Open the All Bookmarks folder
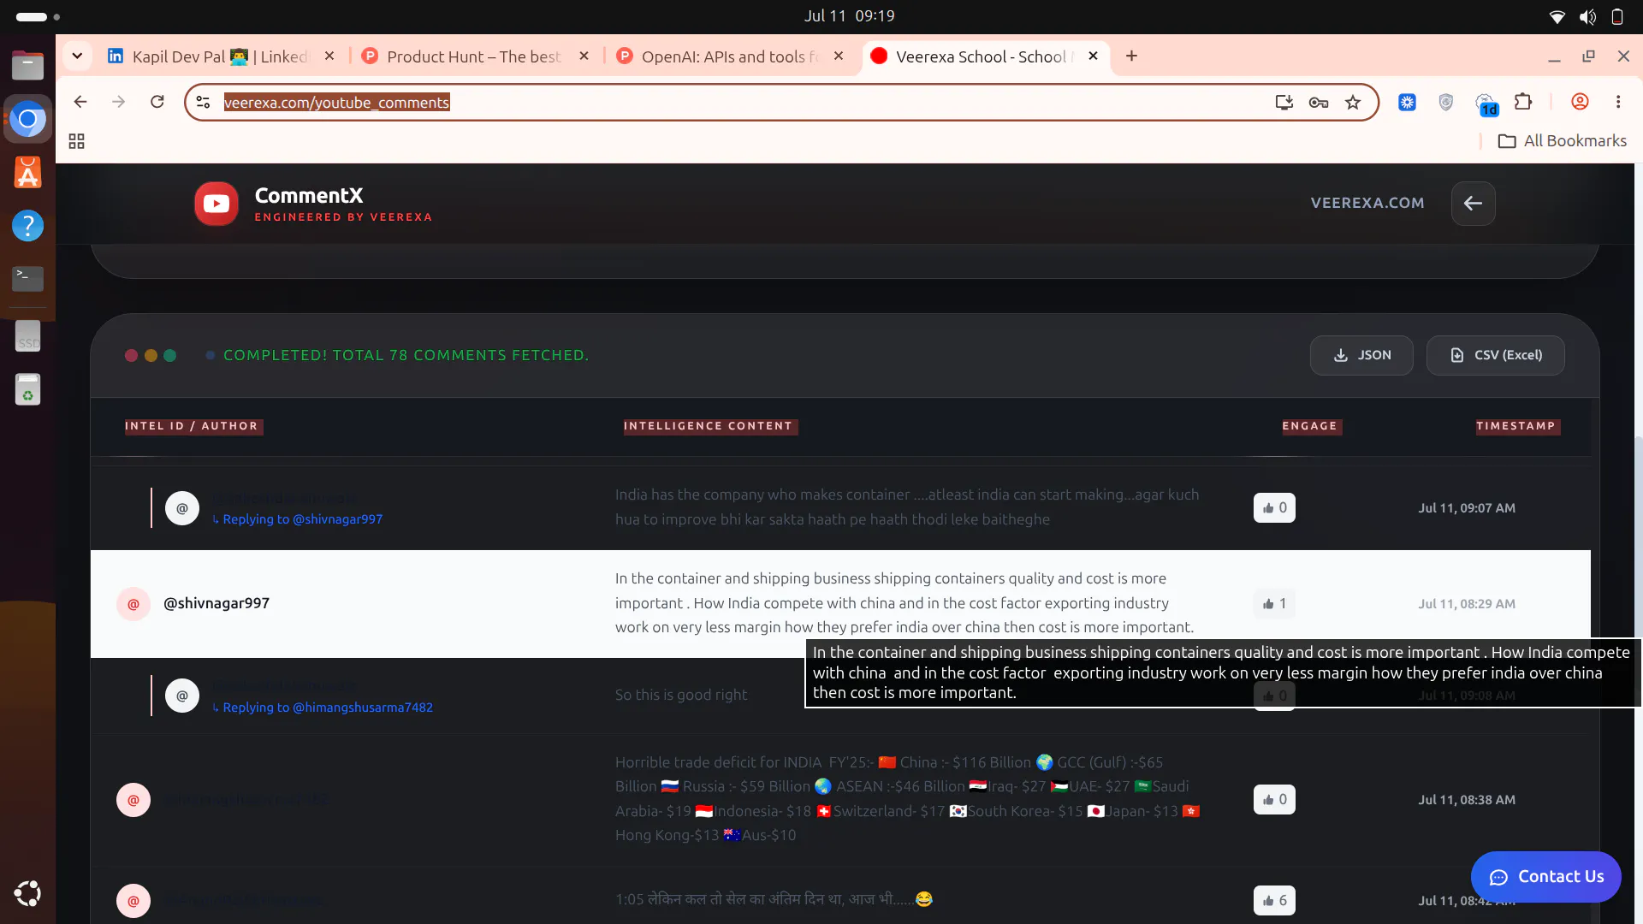1643x924 pixels. pyautogui.click(x=1562, y=141)
